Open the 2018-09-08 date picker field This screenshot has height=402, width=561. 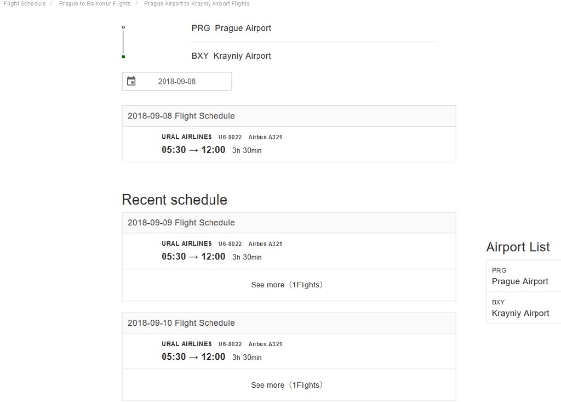pyautogui.click(x=177, y=81)
